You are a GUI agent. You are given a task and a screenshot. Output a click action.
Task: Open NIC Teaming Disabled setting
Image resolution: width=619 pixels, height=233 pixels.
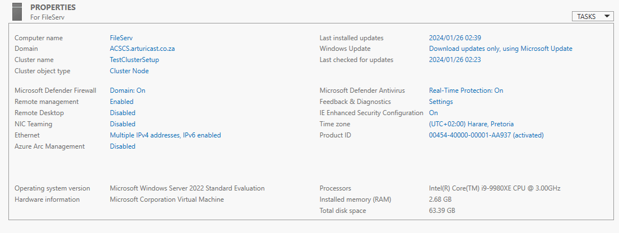(x=123, y=124)
